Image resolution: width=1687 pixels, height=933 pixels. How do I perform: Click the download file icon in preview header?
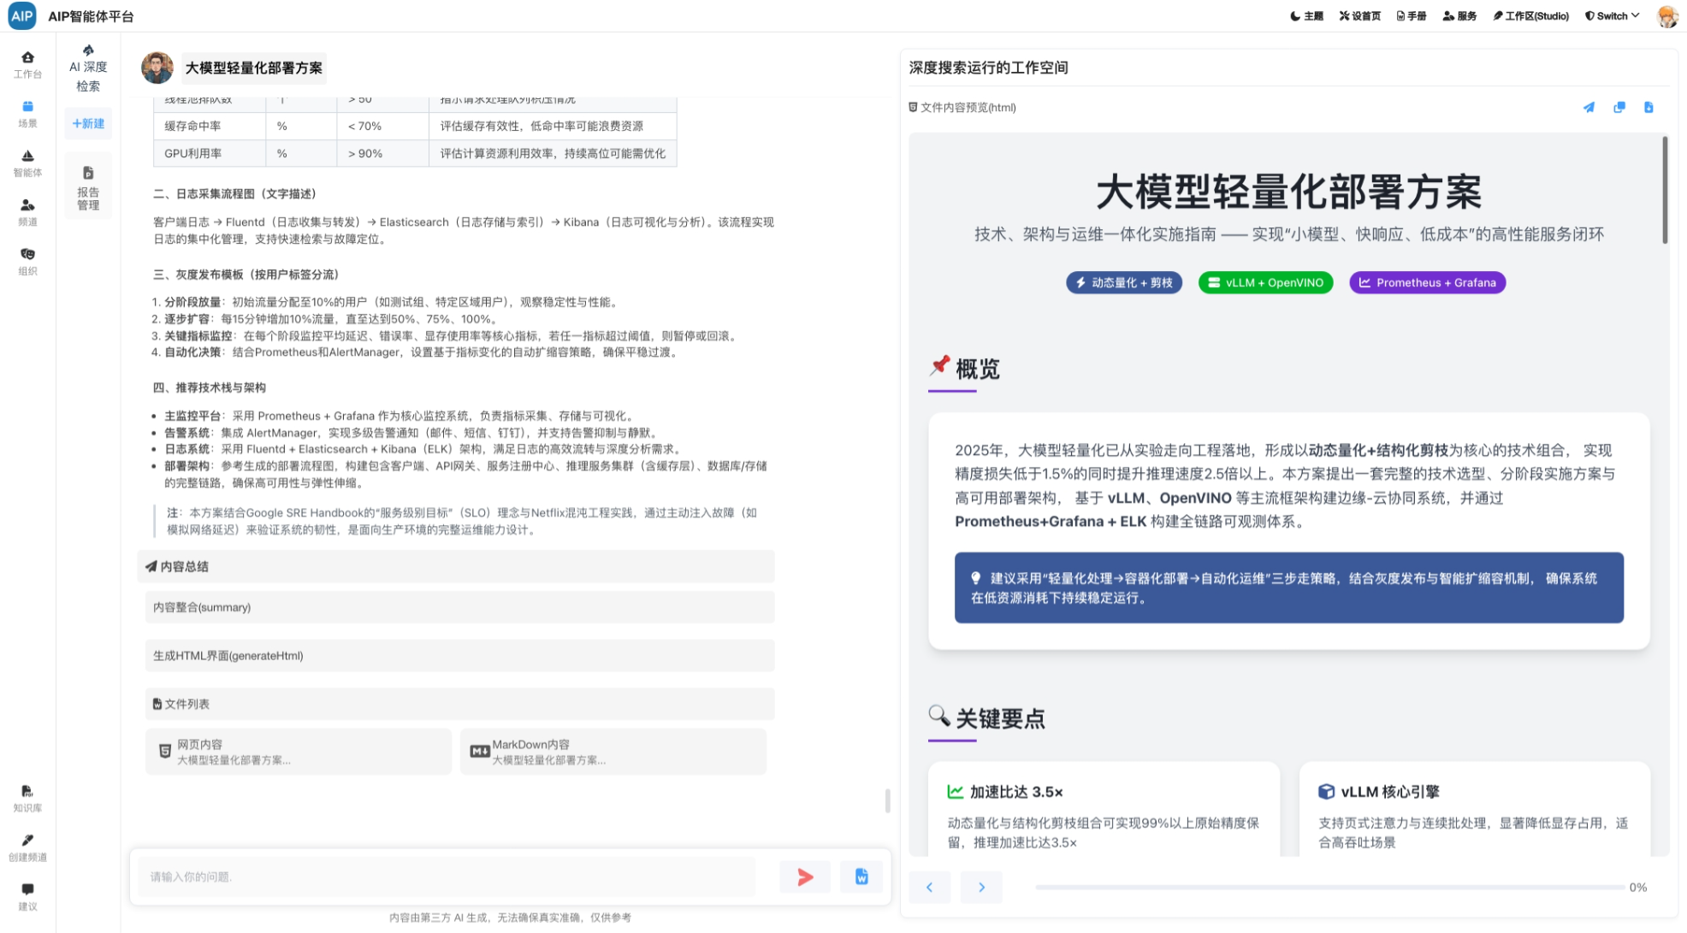pos(1649,108)
